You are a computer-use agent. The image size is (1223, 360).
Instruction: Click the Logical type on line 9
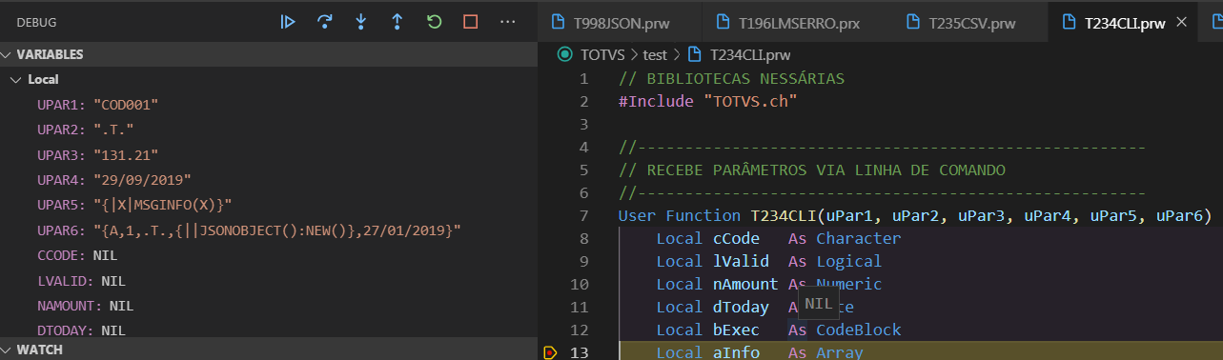pyautogui.click(x=849, y=261)
